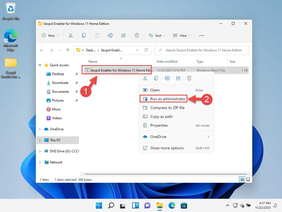Switch to details view toggle in status bar
This screenshot has width=282, height=212.
[242, 179]
